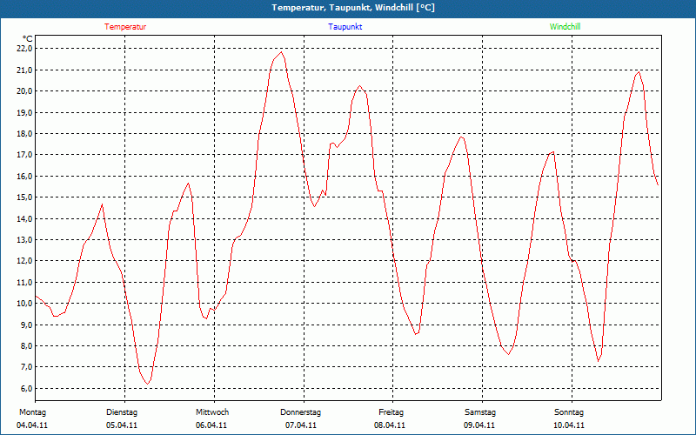
Task: Click the 20,0 y-axis value
Action: pyautogui.click(x=24, y=91)
